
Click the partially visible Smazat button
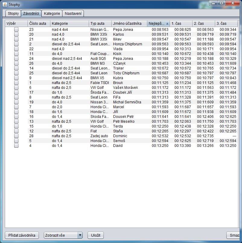[x=234, y=235]
